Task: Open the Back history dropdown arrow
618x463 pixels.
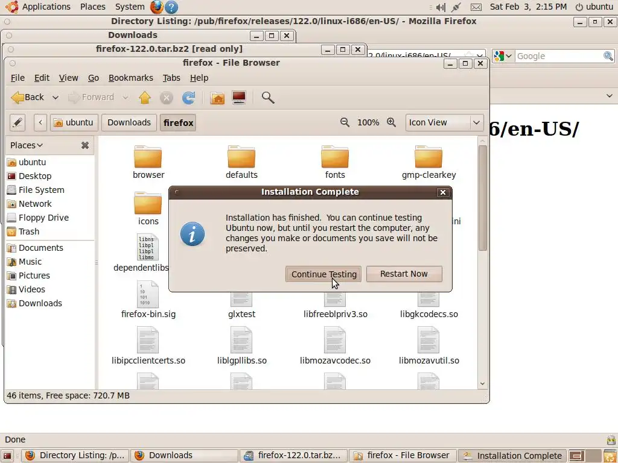Action: 56,98
